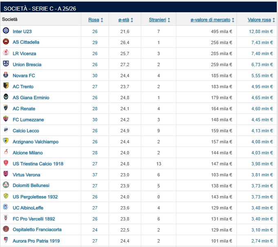The image size is (278, 247).
Task: Sort table by Rosa column
Action: (96, 20)
